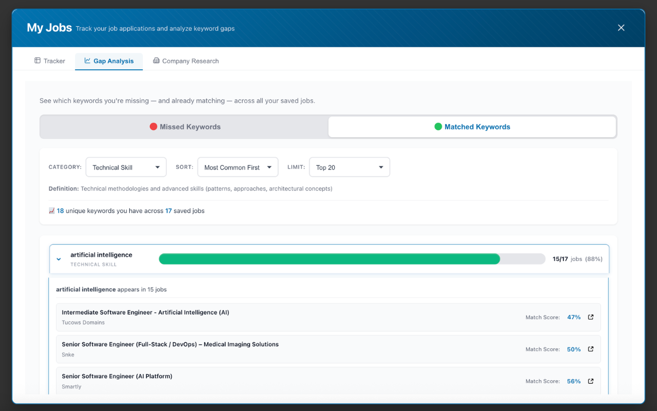Open the Limit dropdown Top 20

[x=350, y=167]
